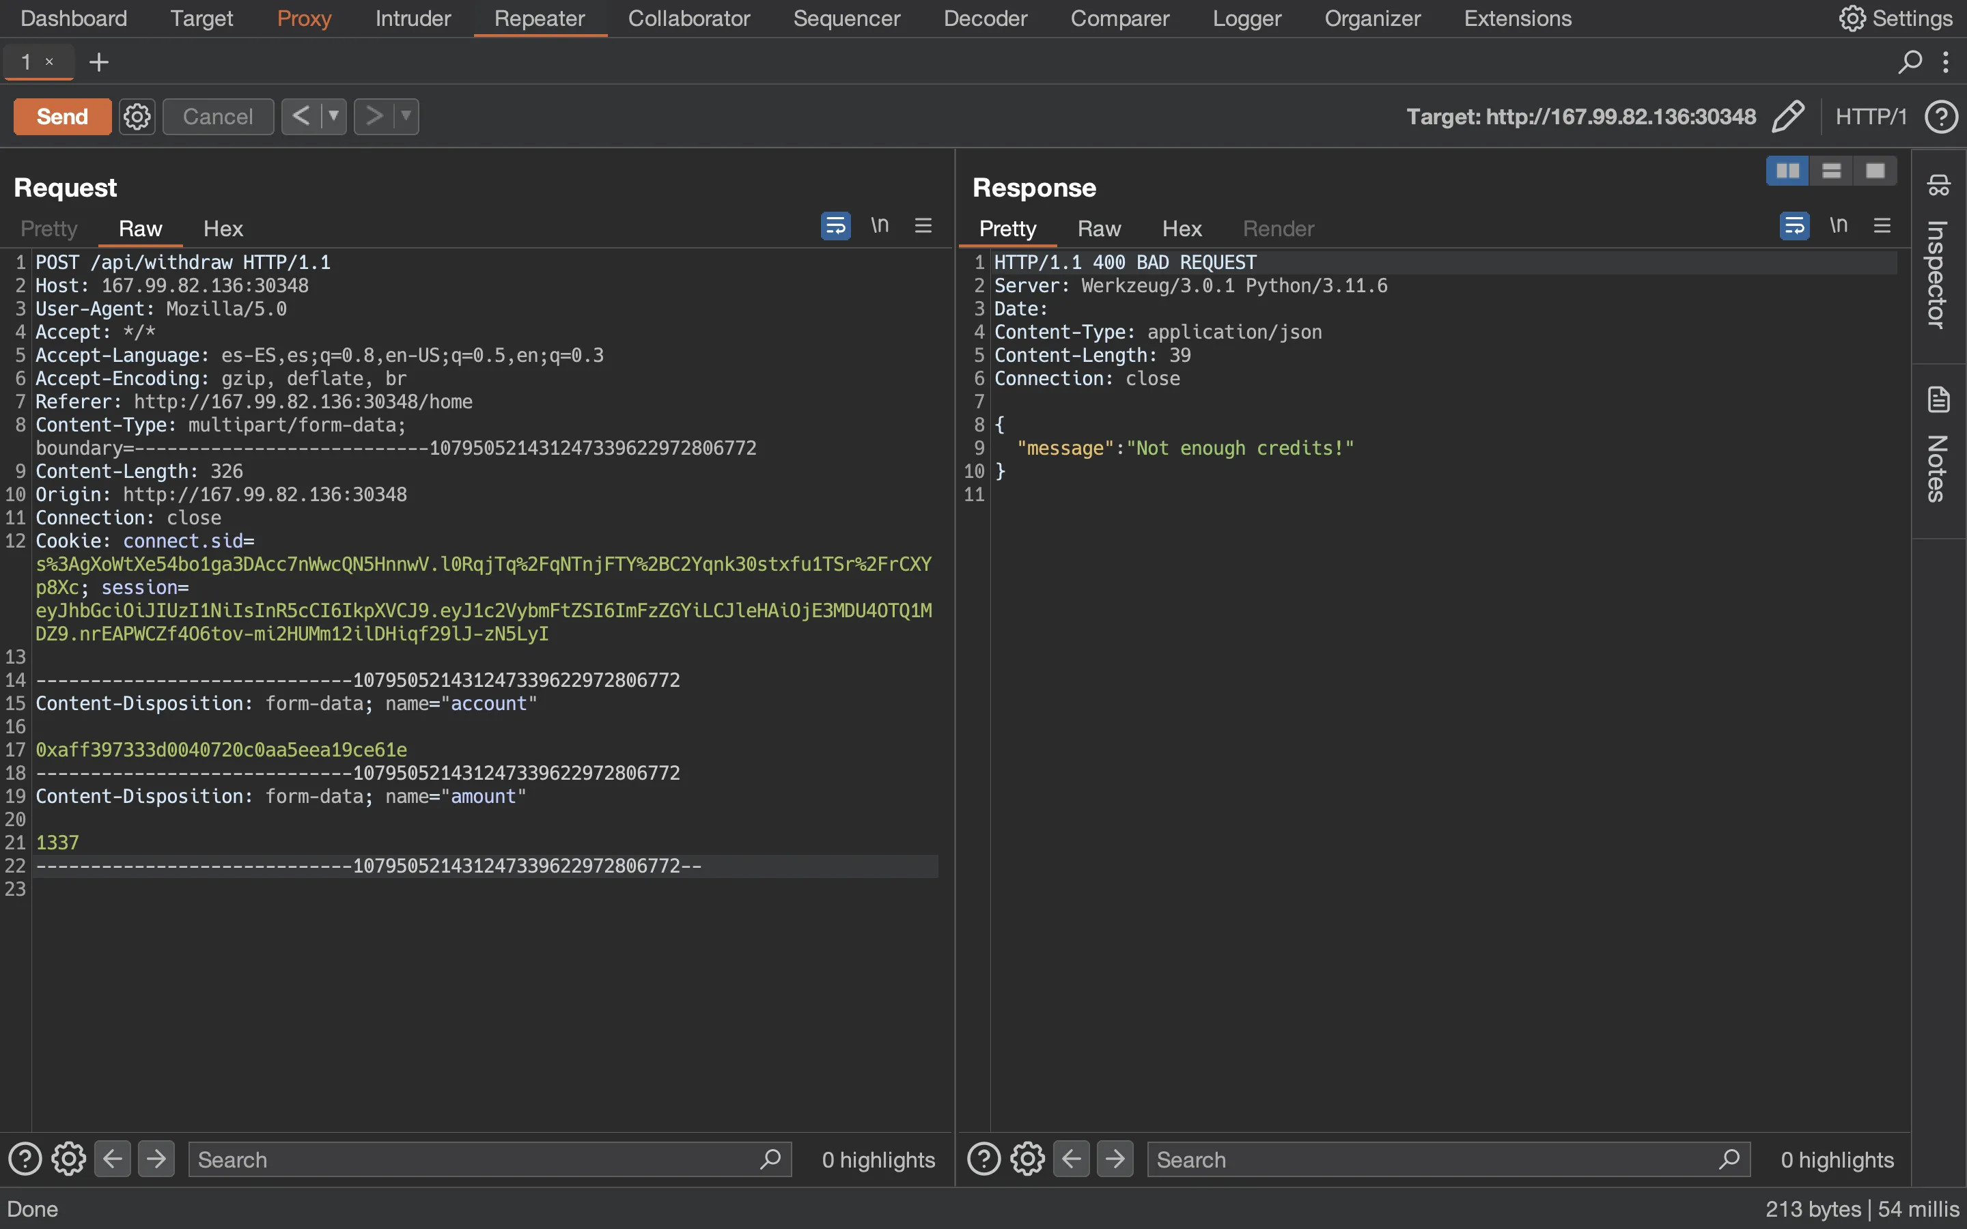Select HTTP/1 protocol dropdown
This screenshot has width=1967, height=1229.
pyautogui.click(x=1869, y=116)
